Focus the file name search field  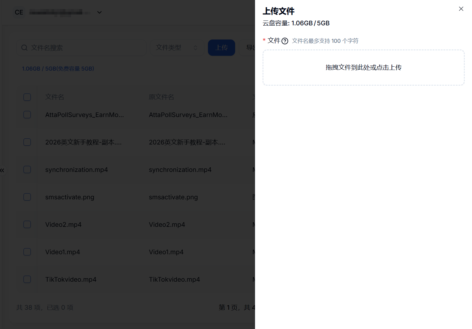pyautogui.click(x=81, y=48)
